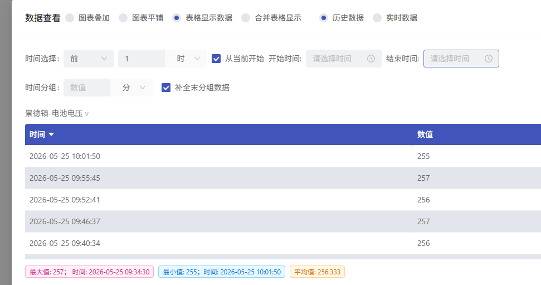Select row 2026-05-25 09:40:34
The width and height of the screenshot is (541, 285).
tap(283, 243)
